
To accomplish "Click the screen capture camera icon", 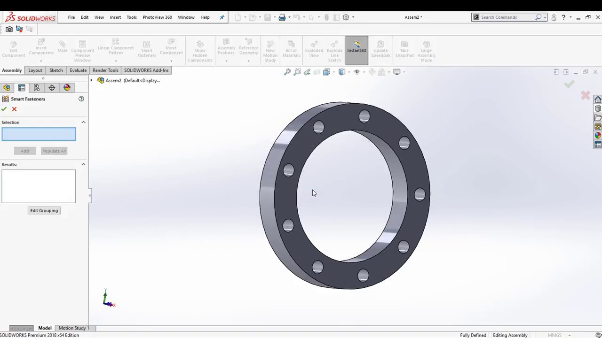I will point(9,29).
